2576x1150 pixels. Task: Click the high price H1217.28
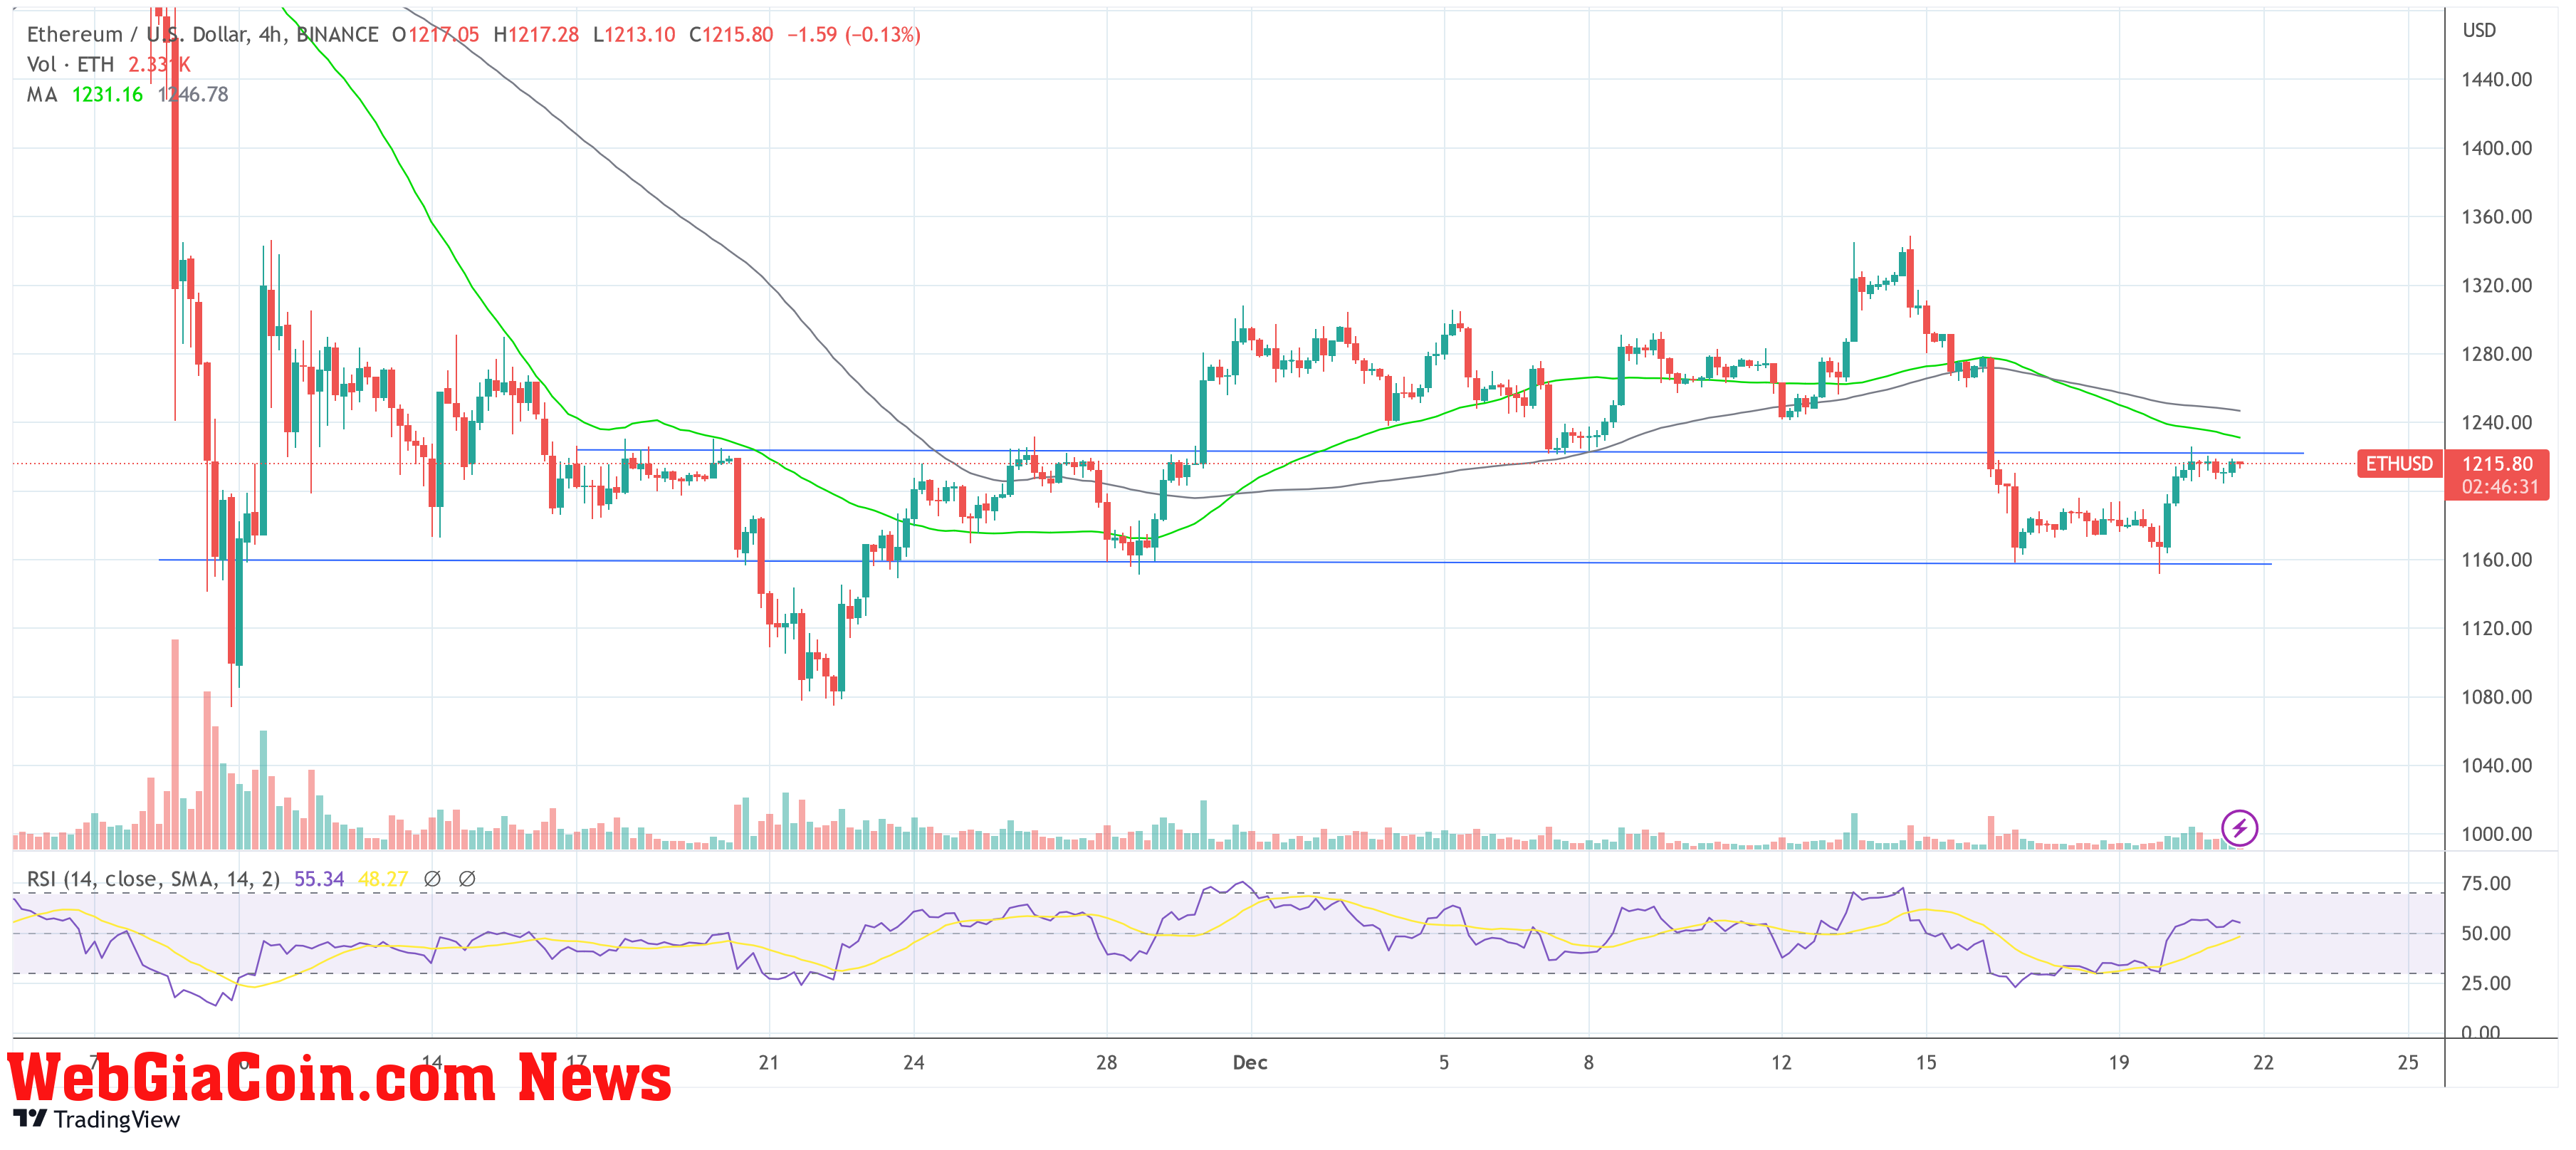coord(536,34)
